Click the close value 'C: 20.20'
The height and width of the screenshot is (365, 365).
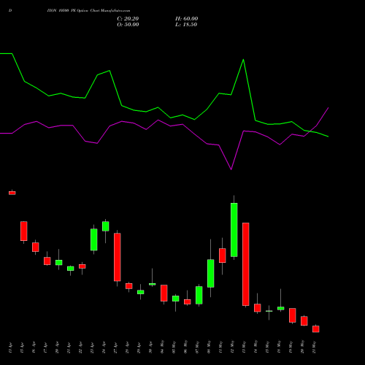point(128,19)
